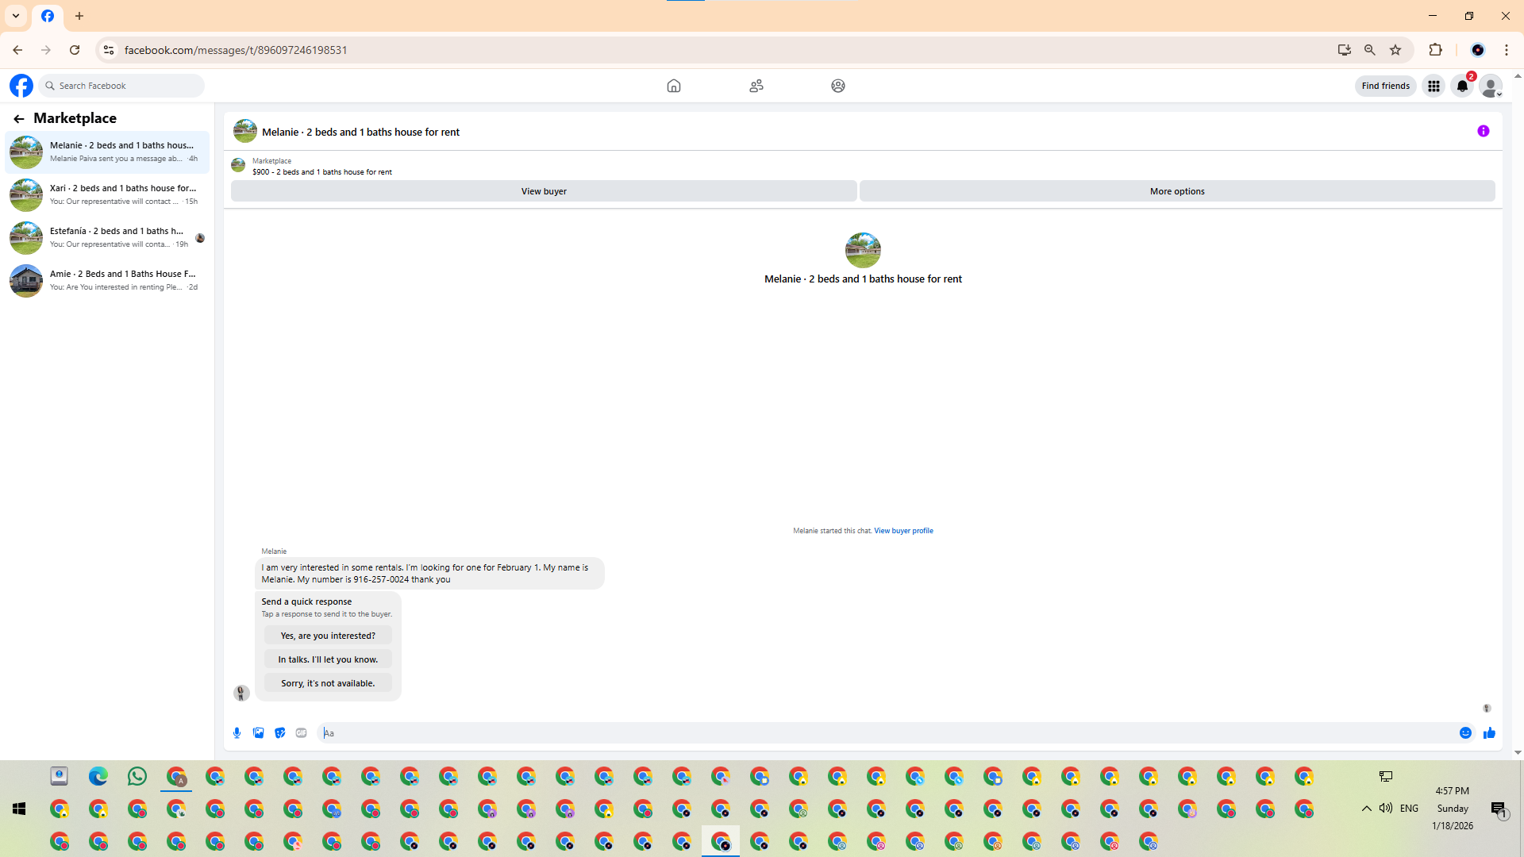The height and width of the screenshot is (857, 1524).
Task: Open WhatsApp from the taskbar
Action: 137,776
